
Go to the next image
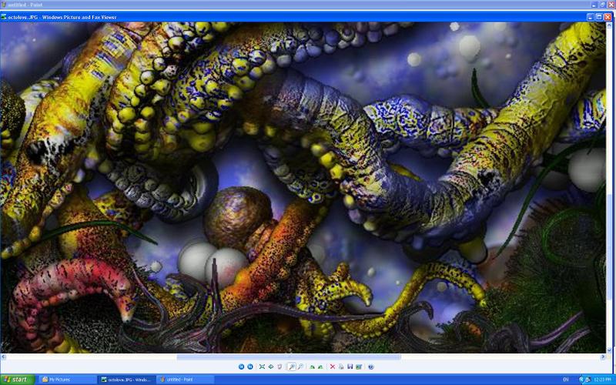[249, 367]
